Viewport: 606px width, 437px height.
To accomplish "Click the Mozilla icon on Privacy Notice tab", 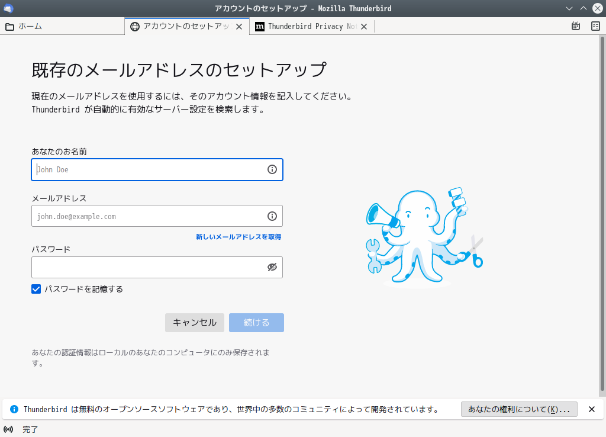I will [260, 26].
